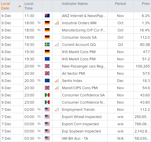Click the Australia flag on ANZ Internet row
The image size is (151, 142).
pos(47,16)
